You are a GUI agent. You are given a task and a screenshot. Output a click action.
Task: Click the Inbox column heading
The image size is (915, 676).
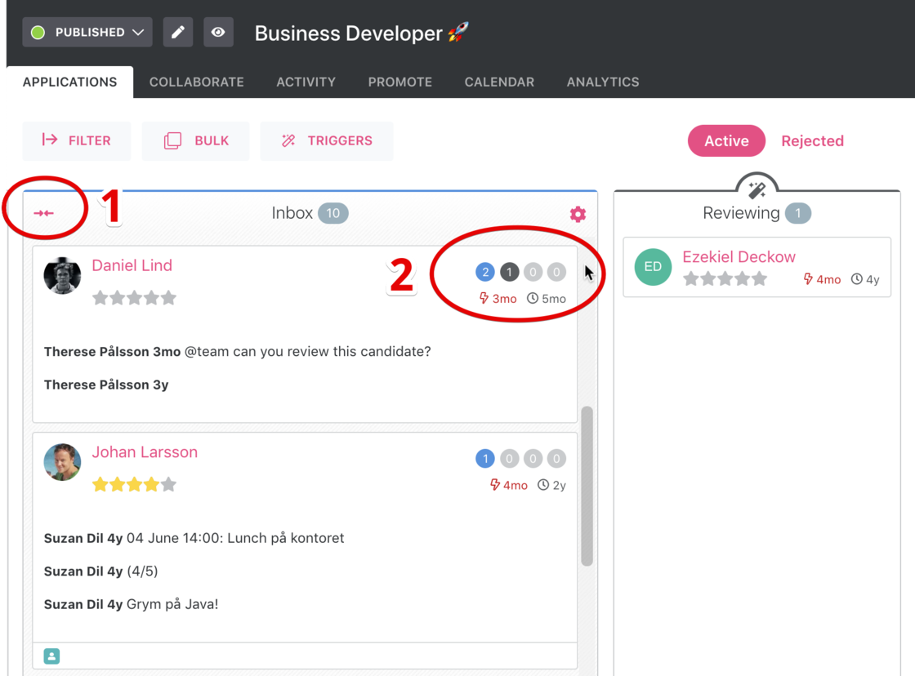292,213
